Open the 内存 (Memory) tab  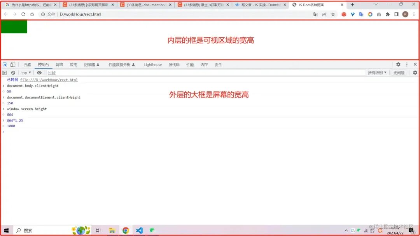pos(204,65)
